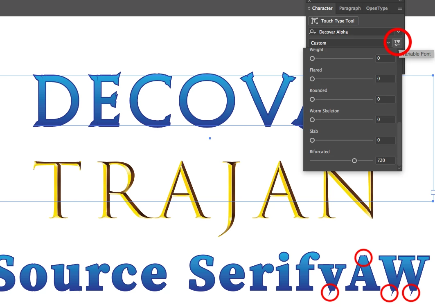435x307 pixels.
Task: Click the variable font panel scrollbar
Action: 399,143
